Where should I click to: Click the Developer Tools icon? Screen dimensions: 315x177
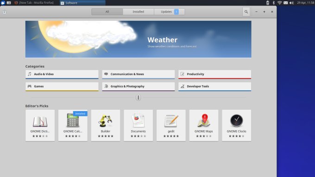click(183, 86)
